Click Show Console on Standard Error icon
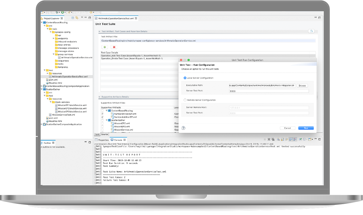Screen dimensions: 363x215 (x=295, y=139)
